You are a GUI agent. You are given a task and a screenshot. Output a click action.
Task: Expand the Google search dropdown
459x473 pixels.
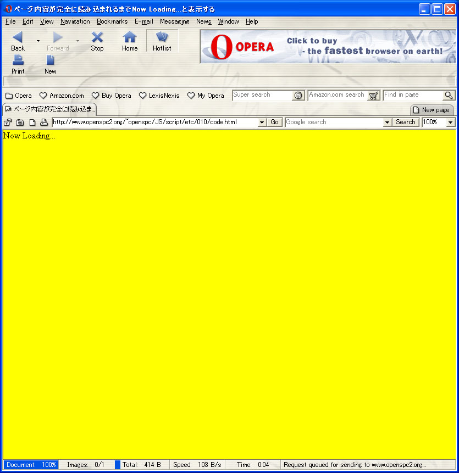point(387,122)
